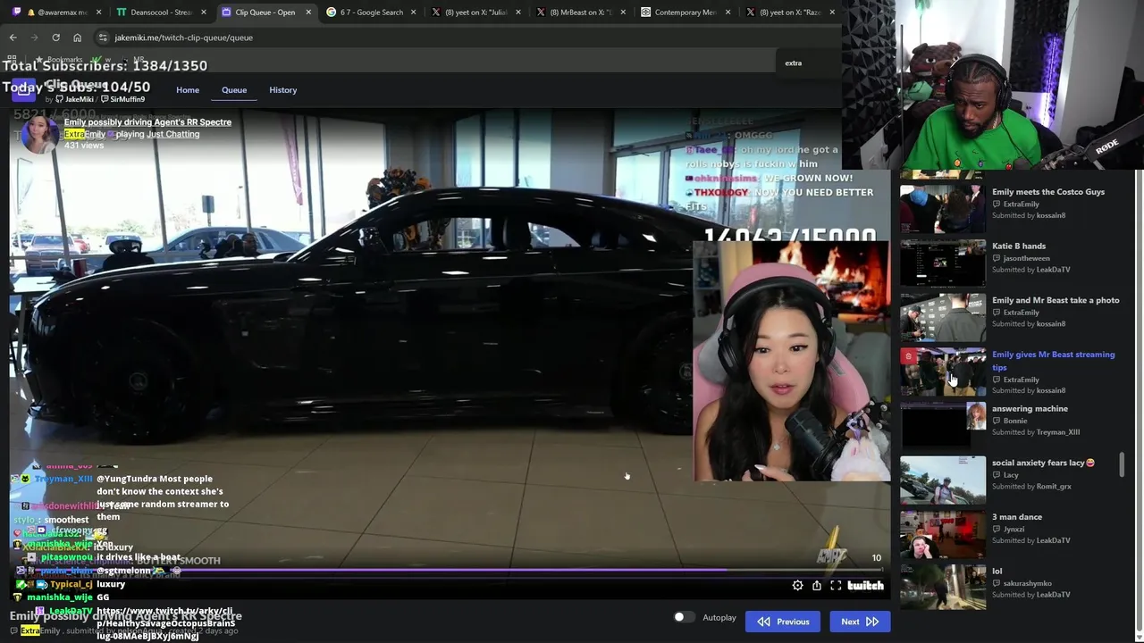Select 'Emily and Mr Beast take a photo' title

[1056, 300]
